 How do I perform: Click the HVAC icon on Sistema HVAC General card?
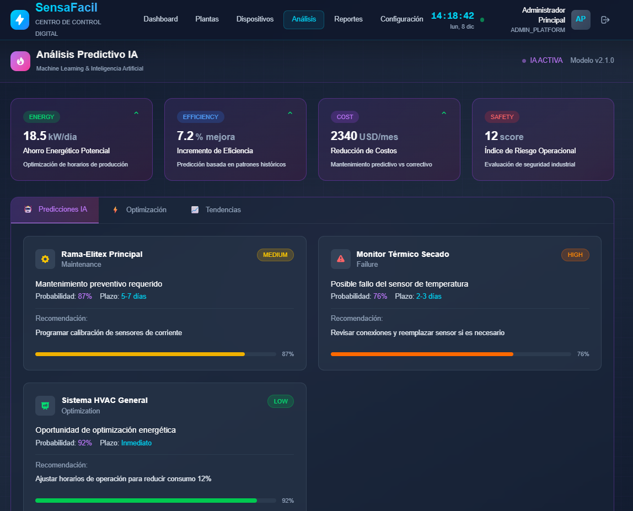[x=45, y=405]
